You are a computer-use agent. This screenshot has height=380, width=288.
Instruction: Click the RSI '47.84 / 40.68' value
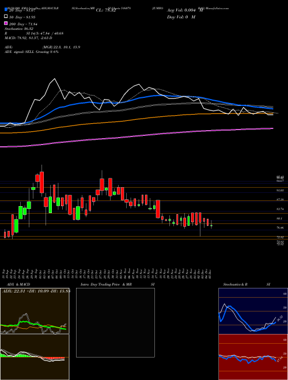point(51,33)
